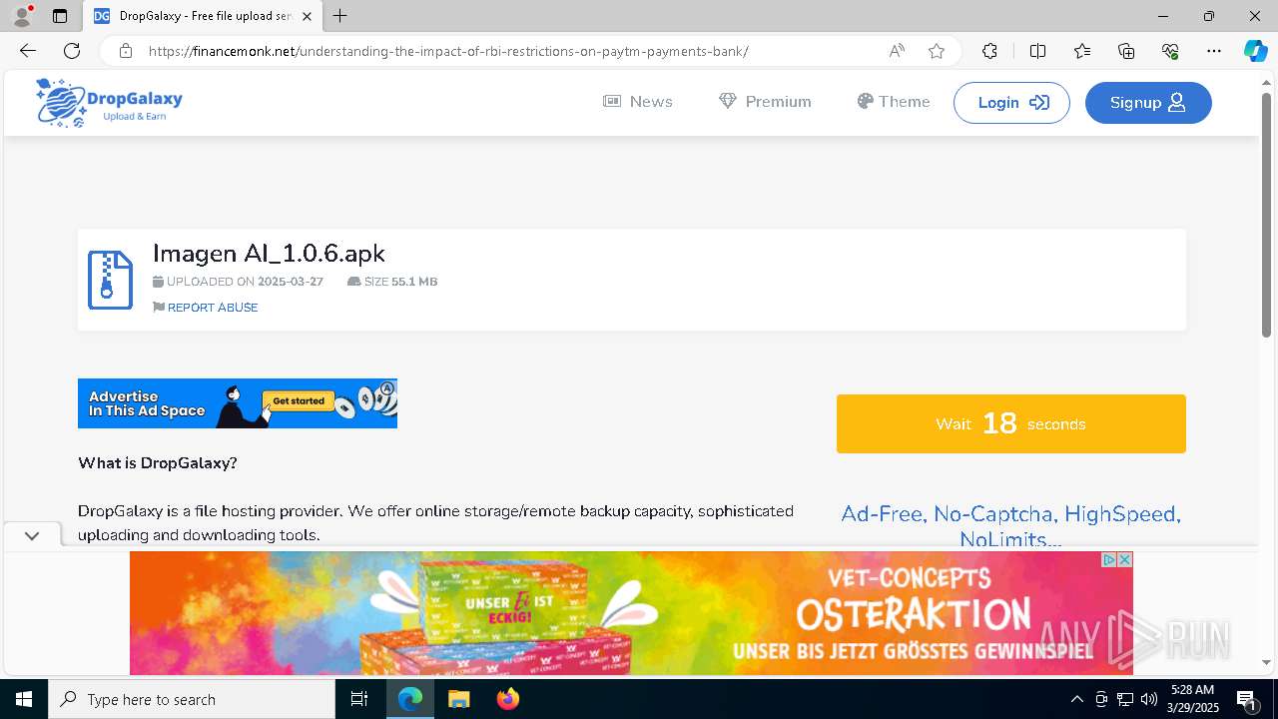Click the page vertical scrollbar thumb
1278x719 pixels.
[x=1267, y=214]
